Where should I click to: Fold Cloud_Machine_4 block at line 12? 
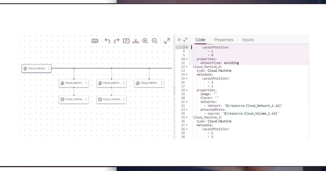187,67
